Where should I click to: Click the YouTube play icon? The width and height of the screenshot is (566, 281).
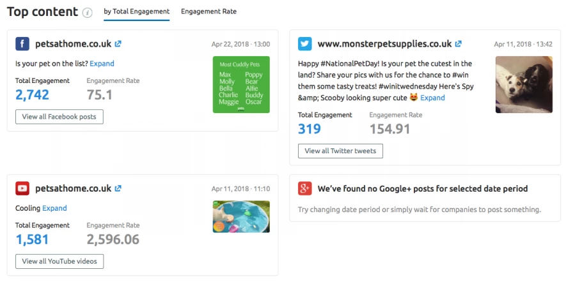click(x=22, y=188)
